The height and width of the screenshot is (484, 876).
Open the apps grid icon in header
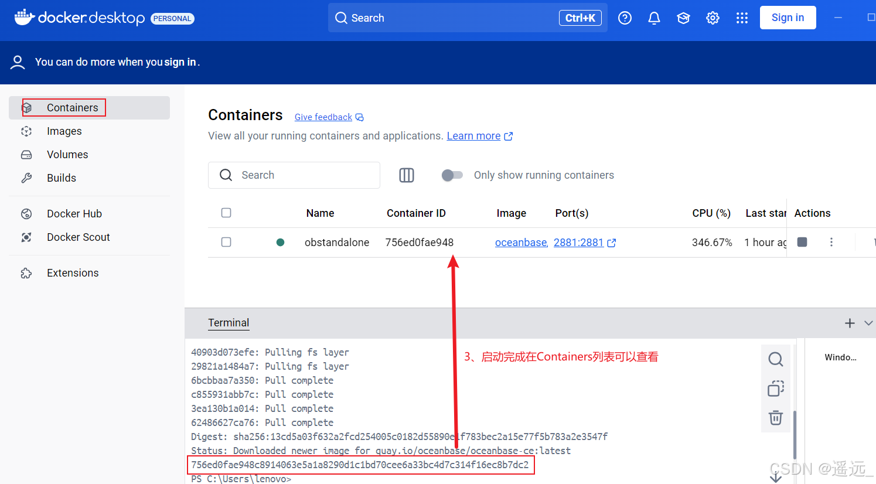point(742,18)
